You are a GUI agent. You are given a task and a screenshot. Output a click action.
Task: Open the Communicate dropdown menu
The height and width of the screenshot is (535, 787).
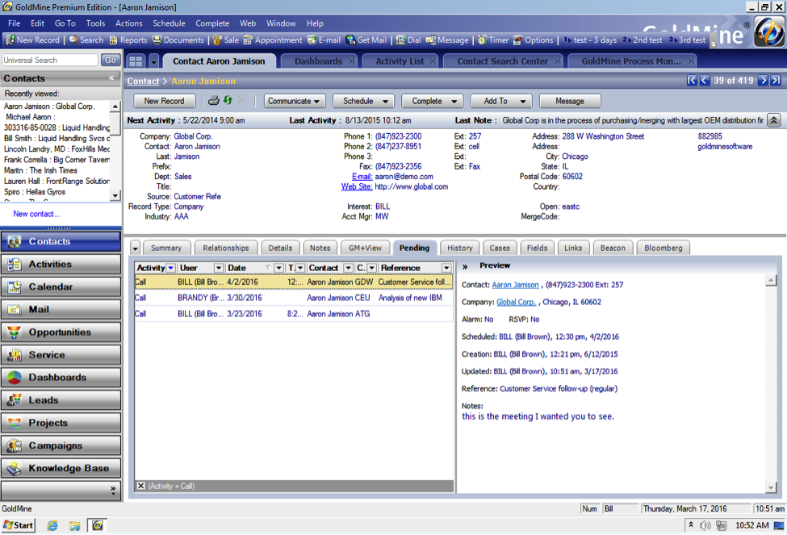(x=295, y=101)
